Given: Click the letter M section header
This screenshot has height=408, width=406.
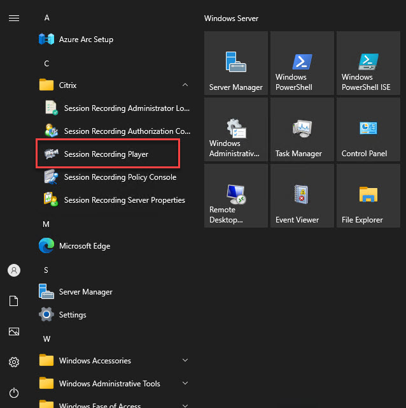Looking at the screenshot, I should (x=46, y=224).
